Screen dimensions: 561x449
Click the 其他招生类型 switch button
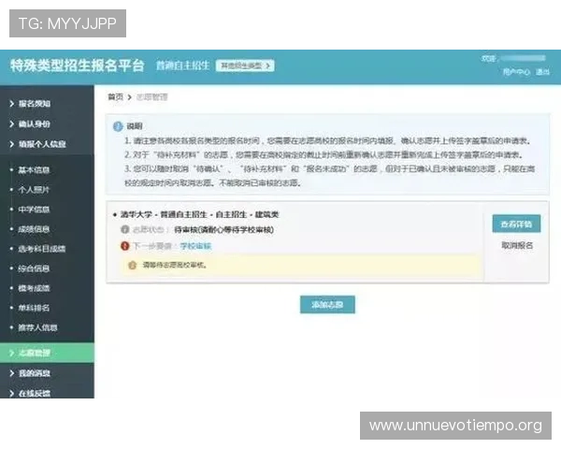pyautogui.click(x=245, y=65)
